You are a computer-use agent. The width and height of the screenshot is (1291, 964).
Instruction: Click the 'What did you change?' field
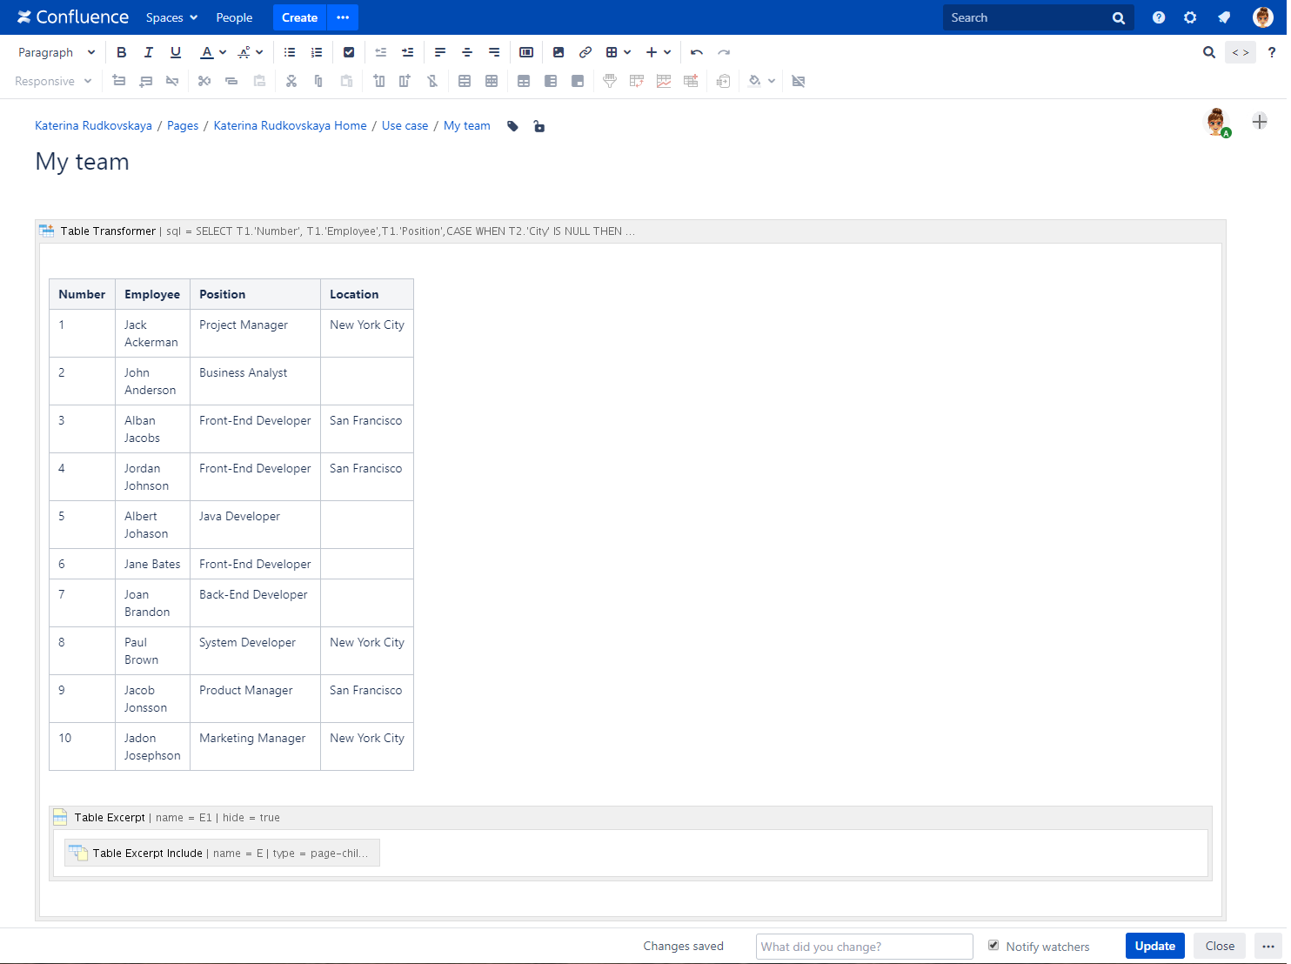point(864,947)
